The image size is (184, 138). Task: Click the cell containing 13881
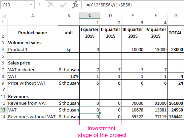156,110
